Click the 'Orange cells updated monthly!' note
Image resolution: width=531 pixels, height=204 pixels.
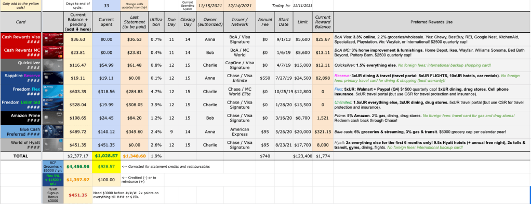134,6
